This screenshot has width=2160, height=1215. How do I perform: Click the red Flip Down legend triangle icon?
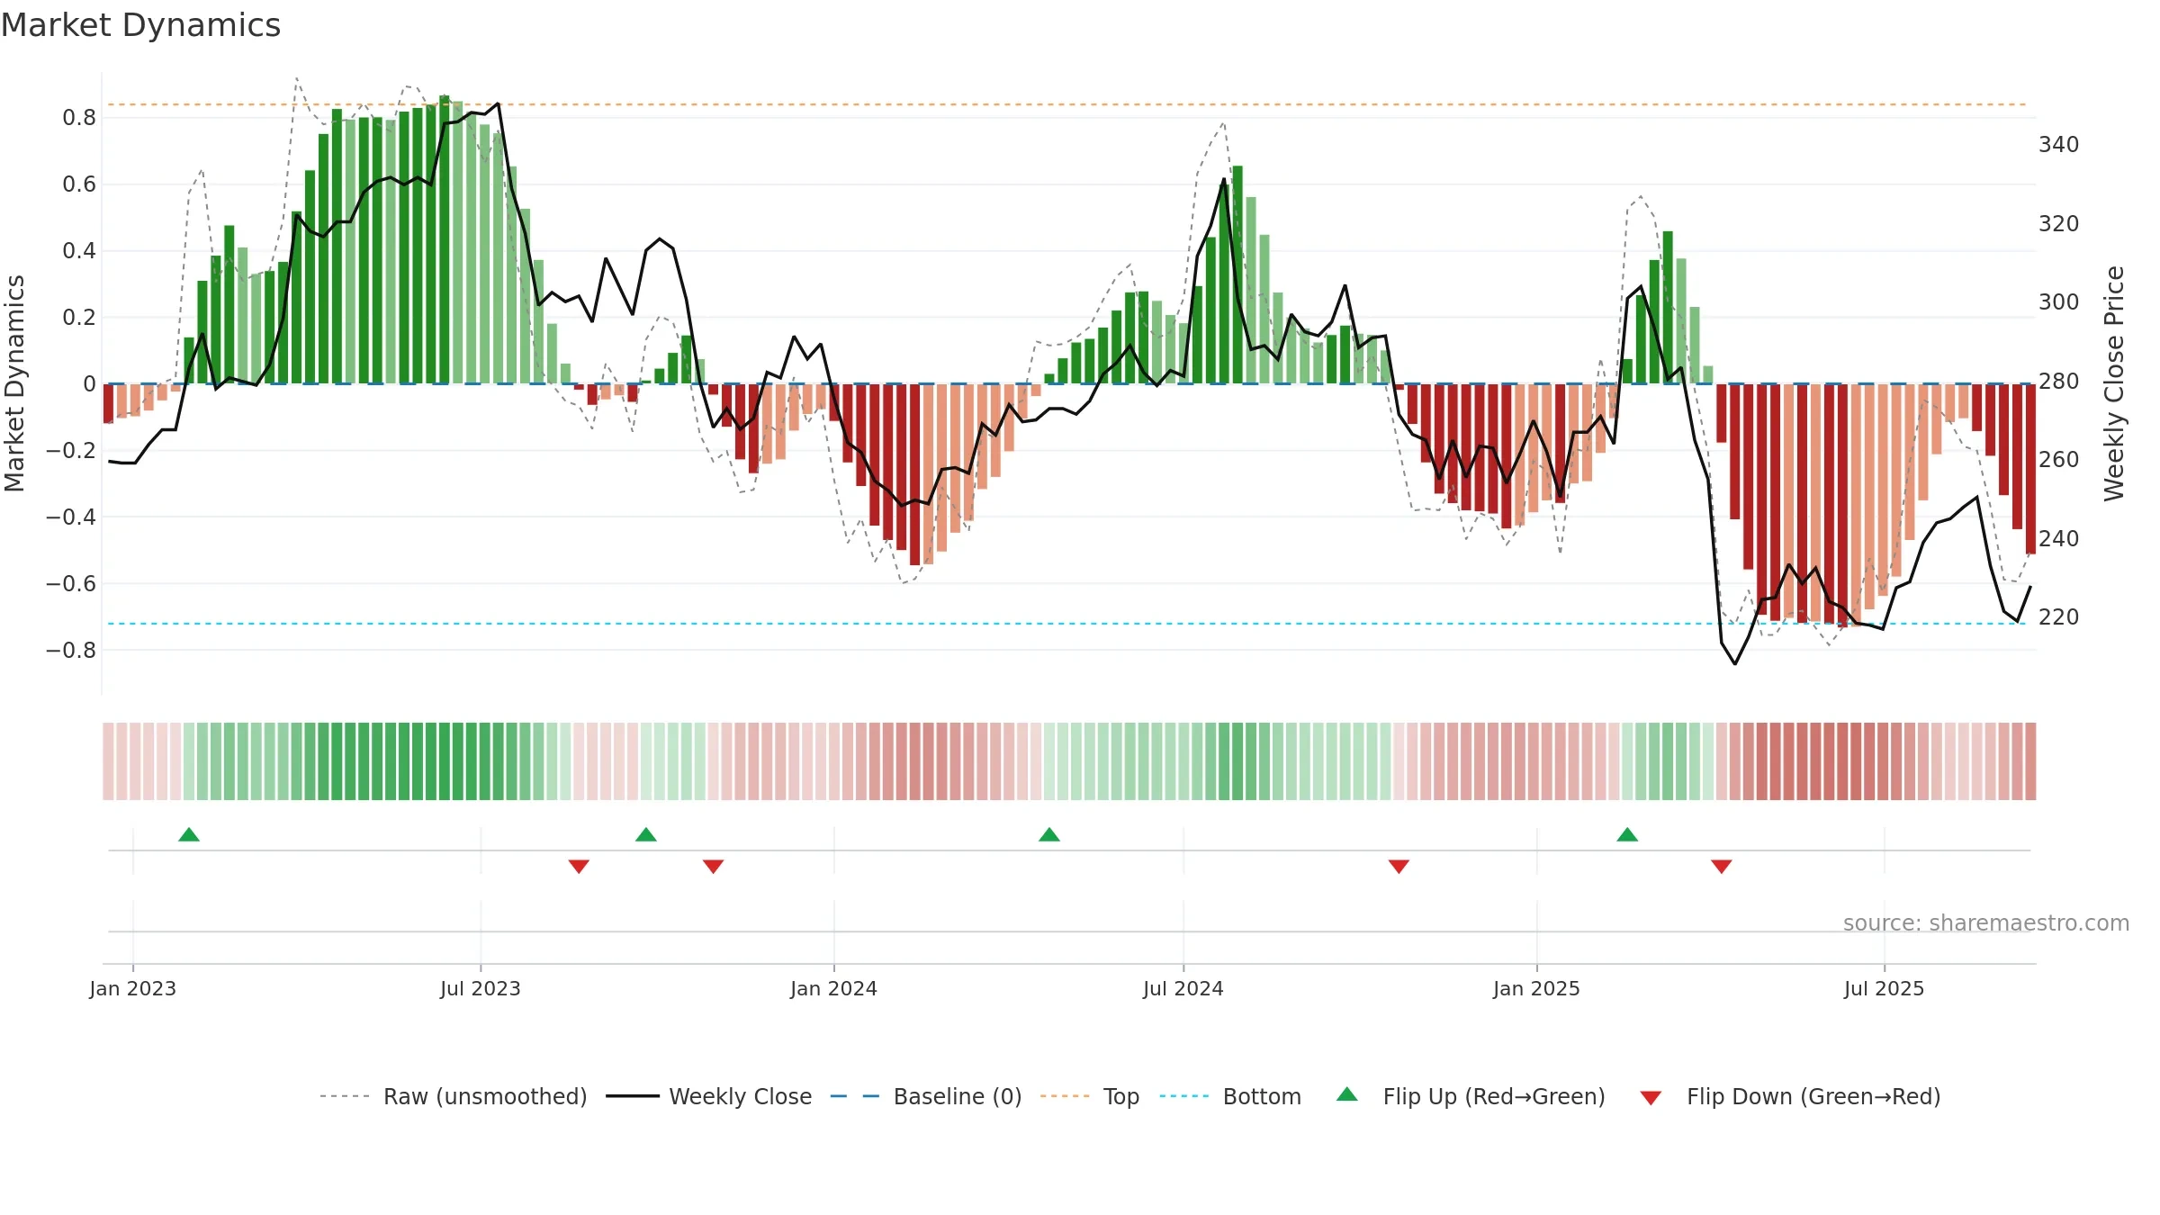(1651, 1098)
